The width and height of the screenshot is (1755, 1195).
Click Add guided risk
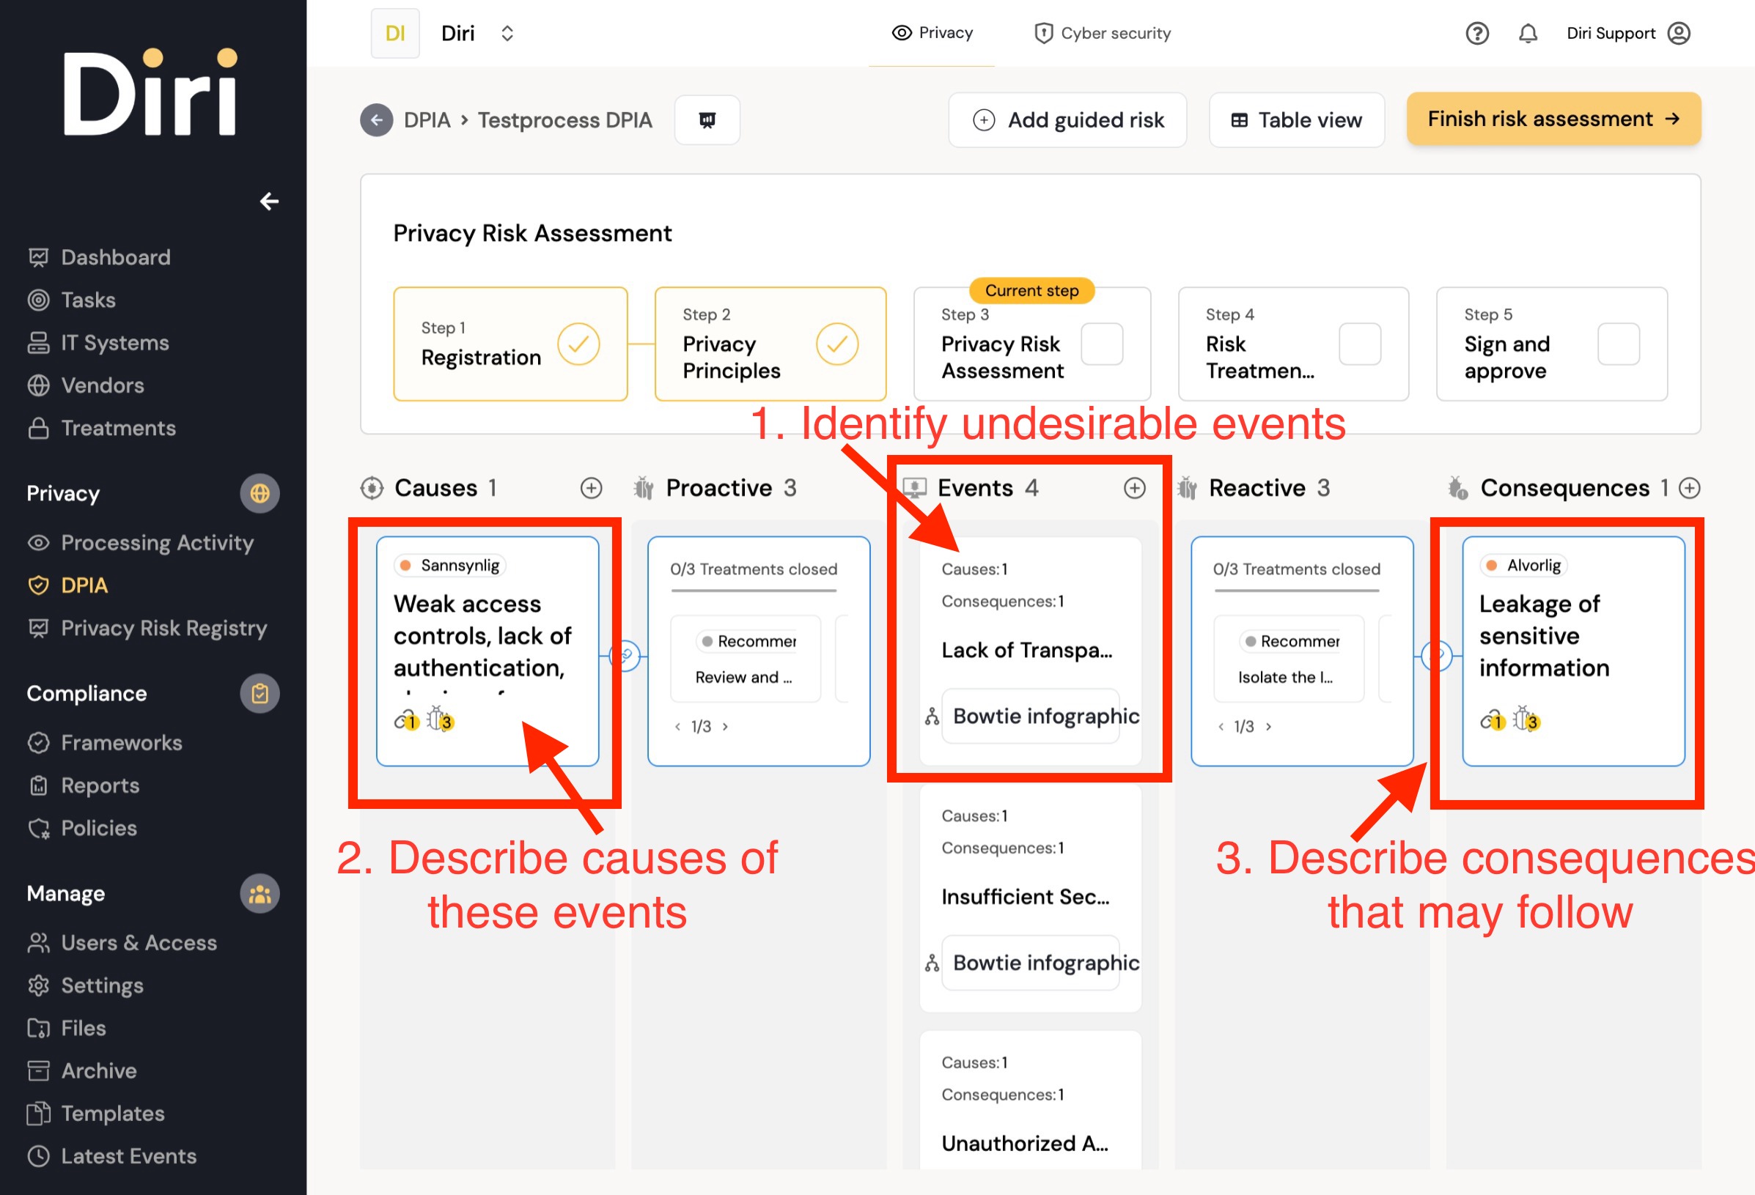click(x=1067, y=120)
